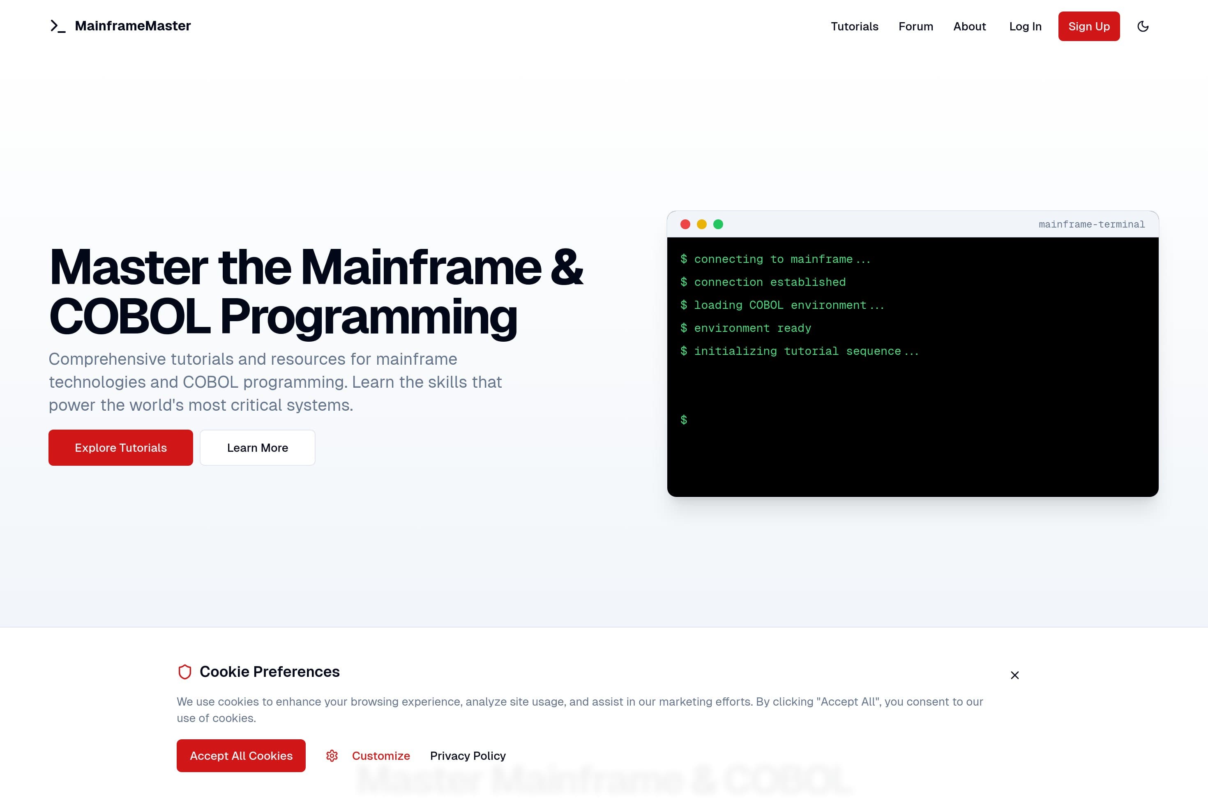The width and height of the screenshot is (1208, 805).
Task: Click the MainframeMaster site name
Action: click(132, 25)
